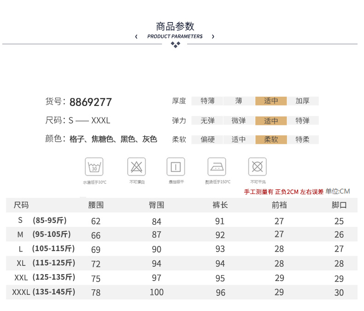
Task: Select highlighted 柔软 option in softness row
Action: click(271, 140)
